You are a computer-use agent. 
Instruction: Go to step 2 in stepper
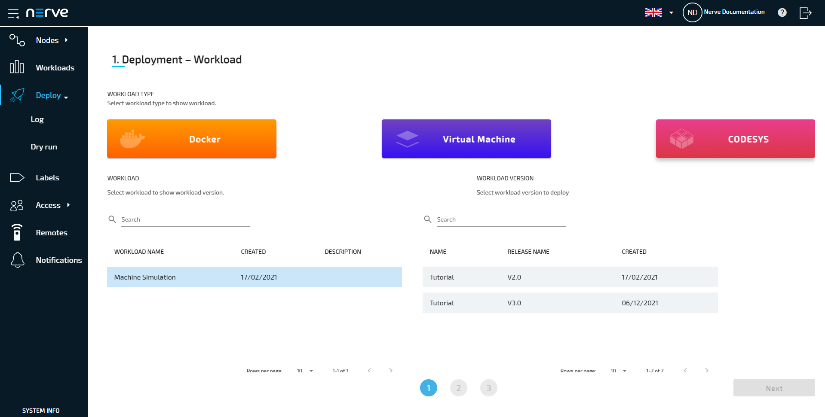458,388
